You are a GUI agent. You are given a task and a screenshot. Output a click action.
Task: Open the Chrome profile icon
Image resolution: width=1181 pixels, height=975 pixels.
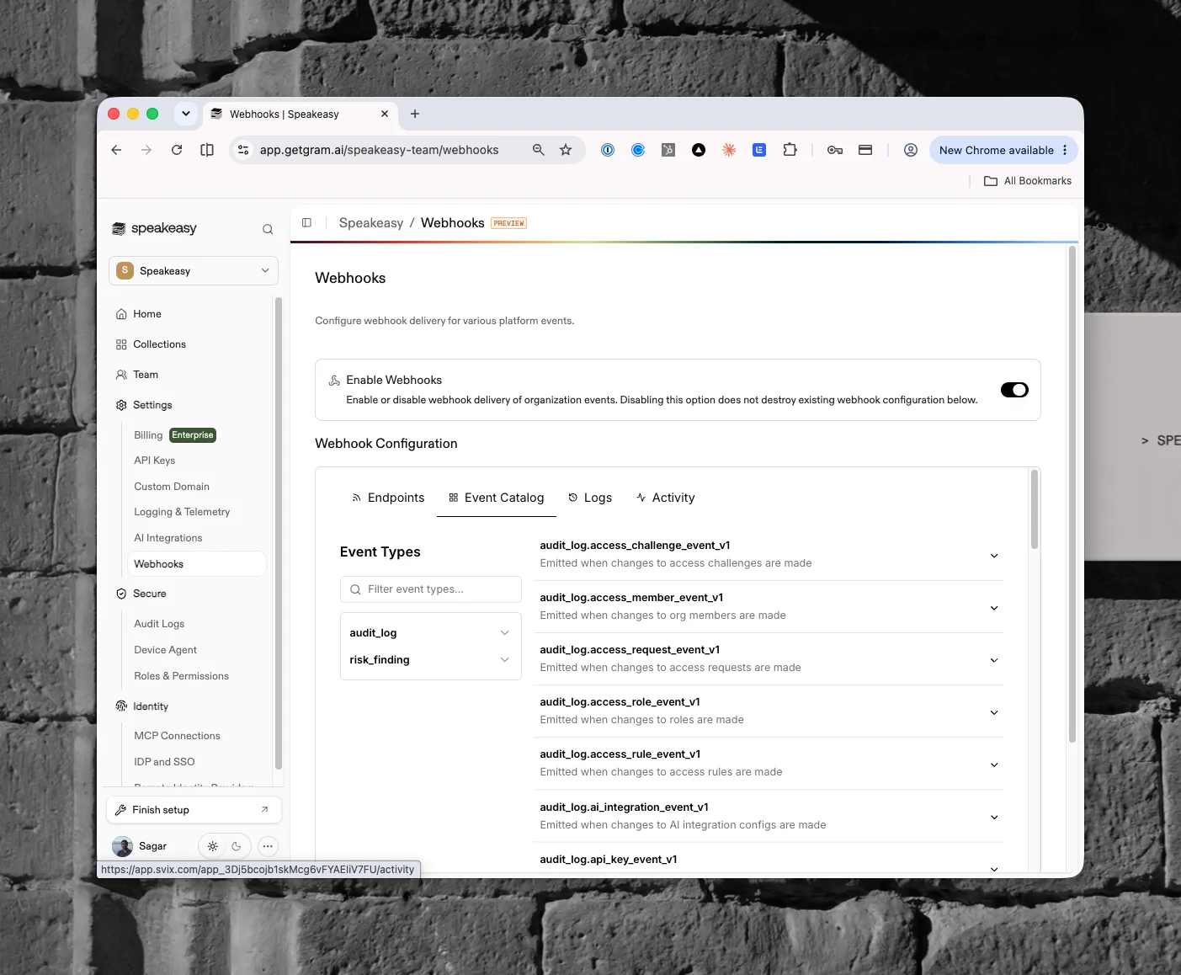pyautogui.click(x=911, y=150)
